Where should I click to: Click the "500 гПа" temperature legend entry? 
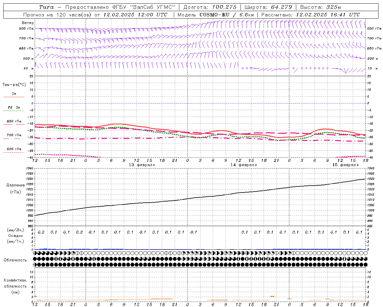[x=14, y=149]
